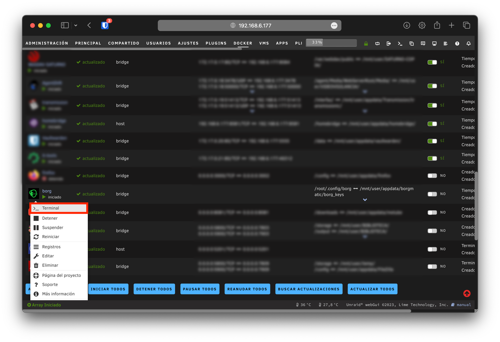Open Más información menu entry
This screenshot has width=500, height=342.
click(x=59, y=294)
